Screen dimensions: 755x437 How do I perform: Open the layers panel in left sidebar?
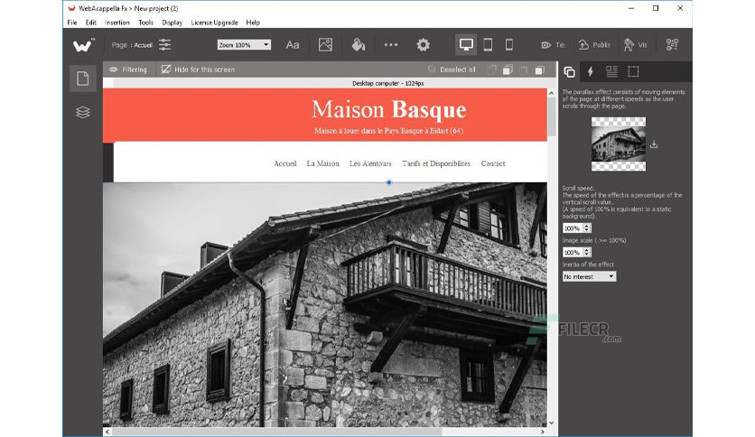[x=83, y=112]
